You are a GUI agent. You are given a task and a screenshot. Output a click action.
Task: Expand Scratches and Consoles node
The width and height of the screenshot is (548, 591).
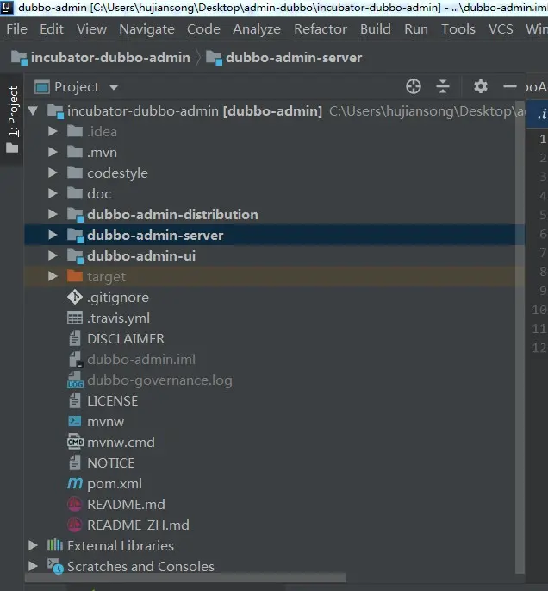click(x=33, y=566)
